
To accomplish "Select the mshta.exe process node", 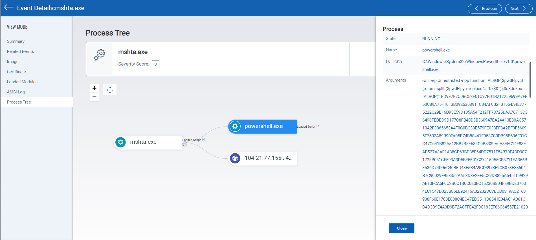I will [x=148, y=142].
